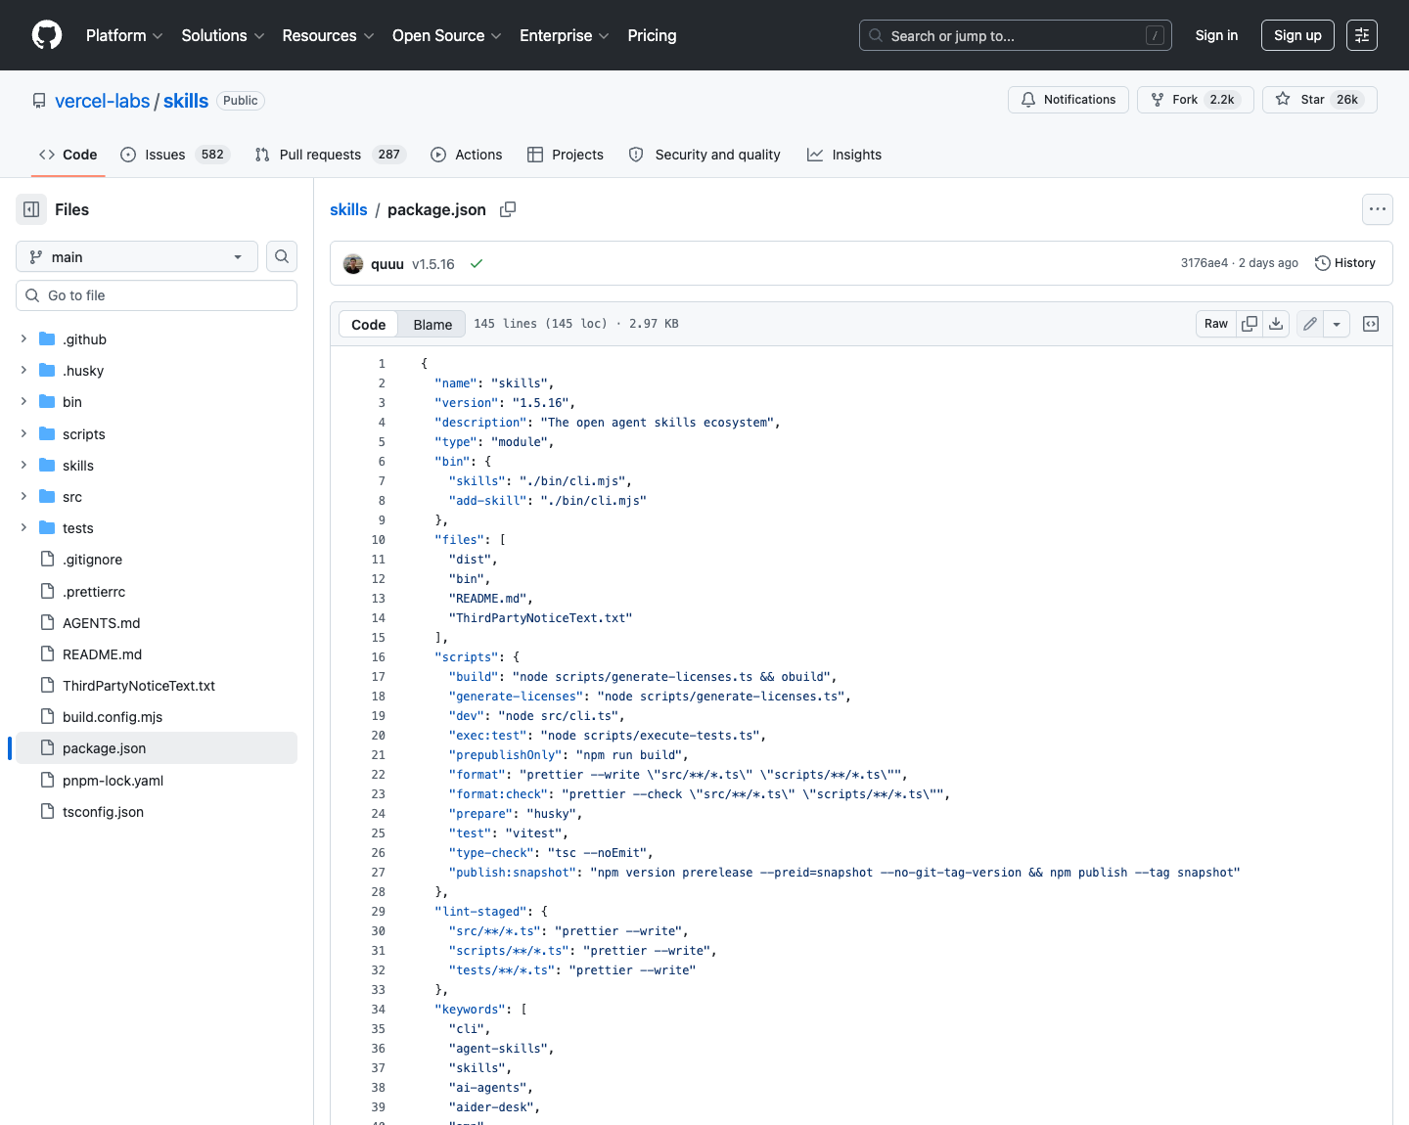
Task: Open the global navigation settings icon in the header
Action: [x=1362, y=35]
